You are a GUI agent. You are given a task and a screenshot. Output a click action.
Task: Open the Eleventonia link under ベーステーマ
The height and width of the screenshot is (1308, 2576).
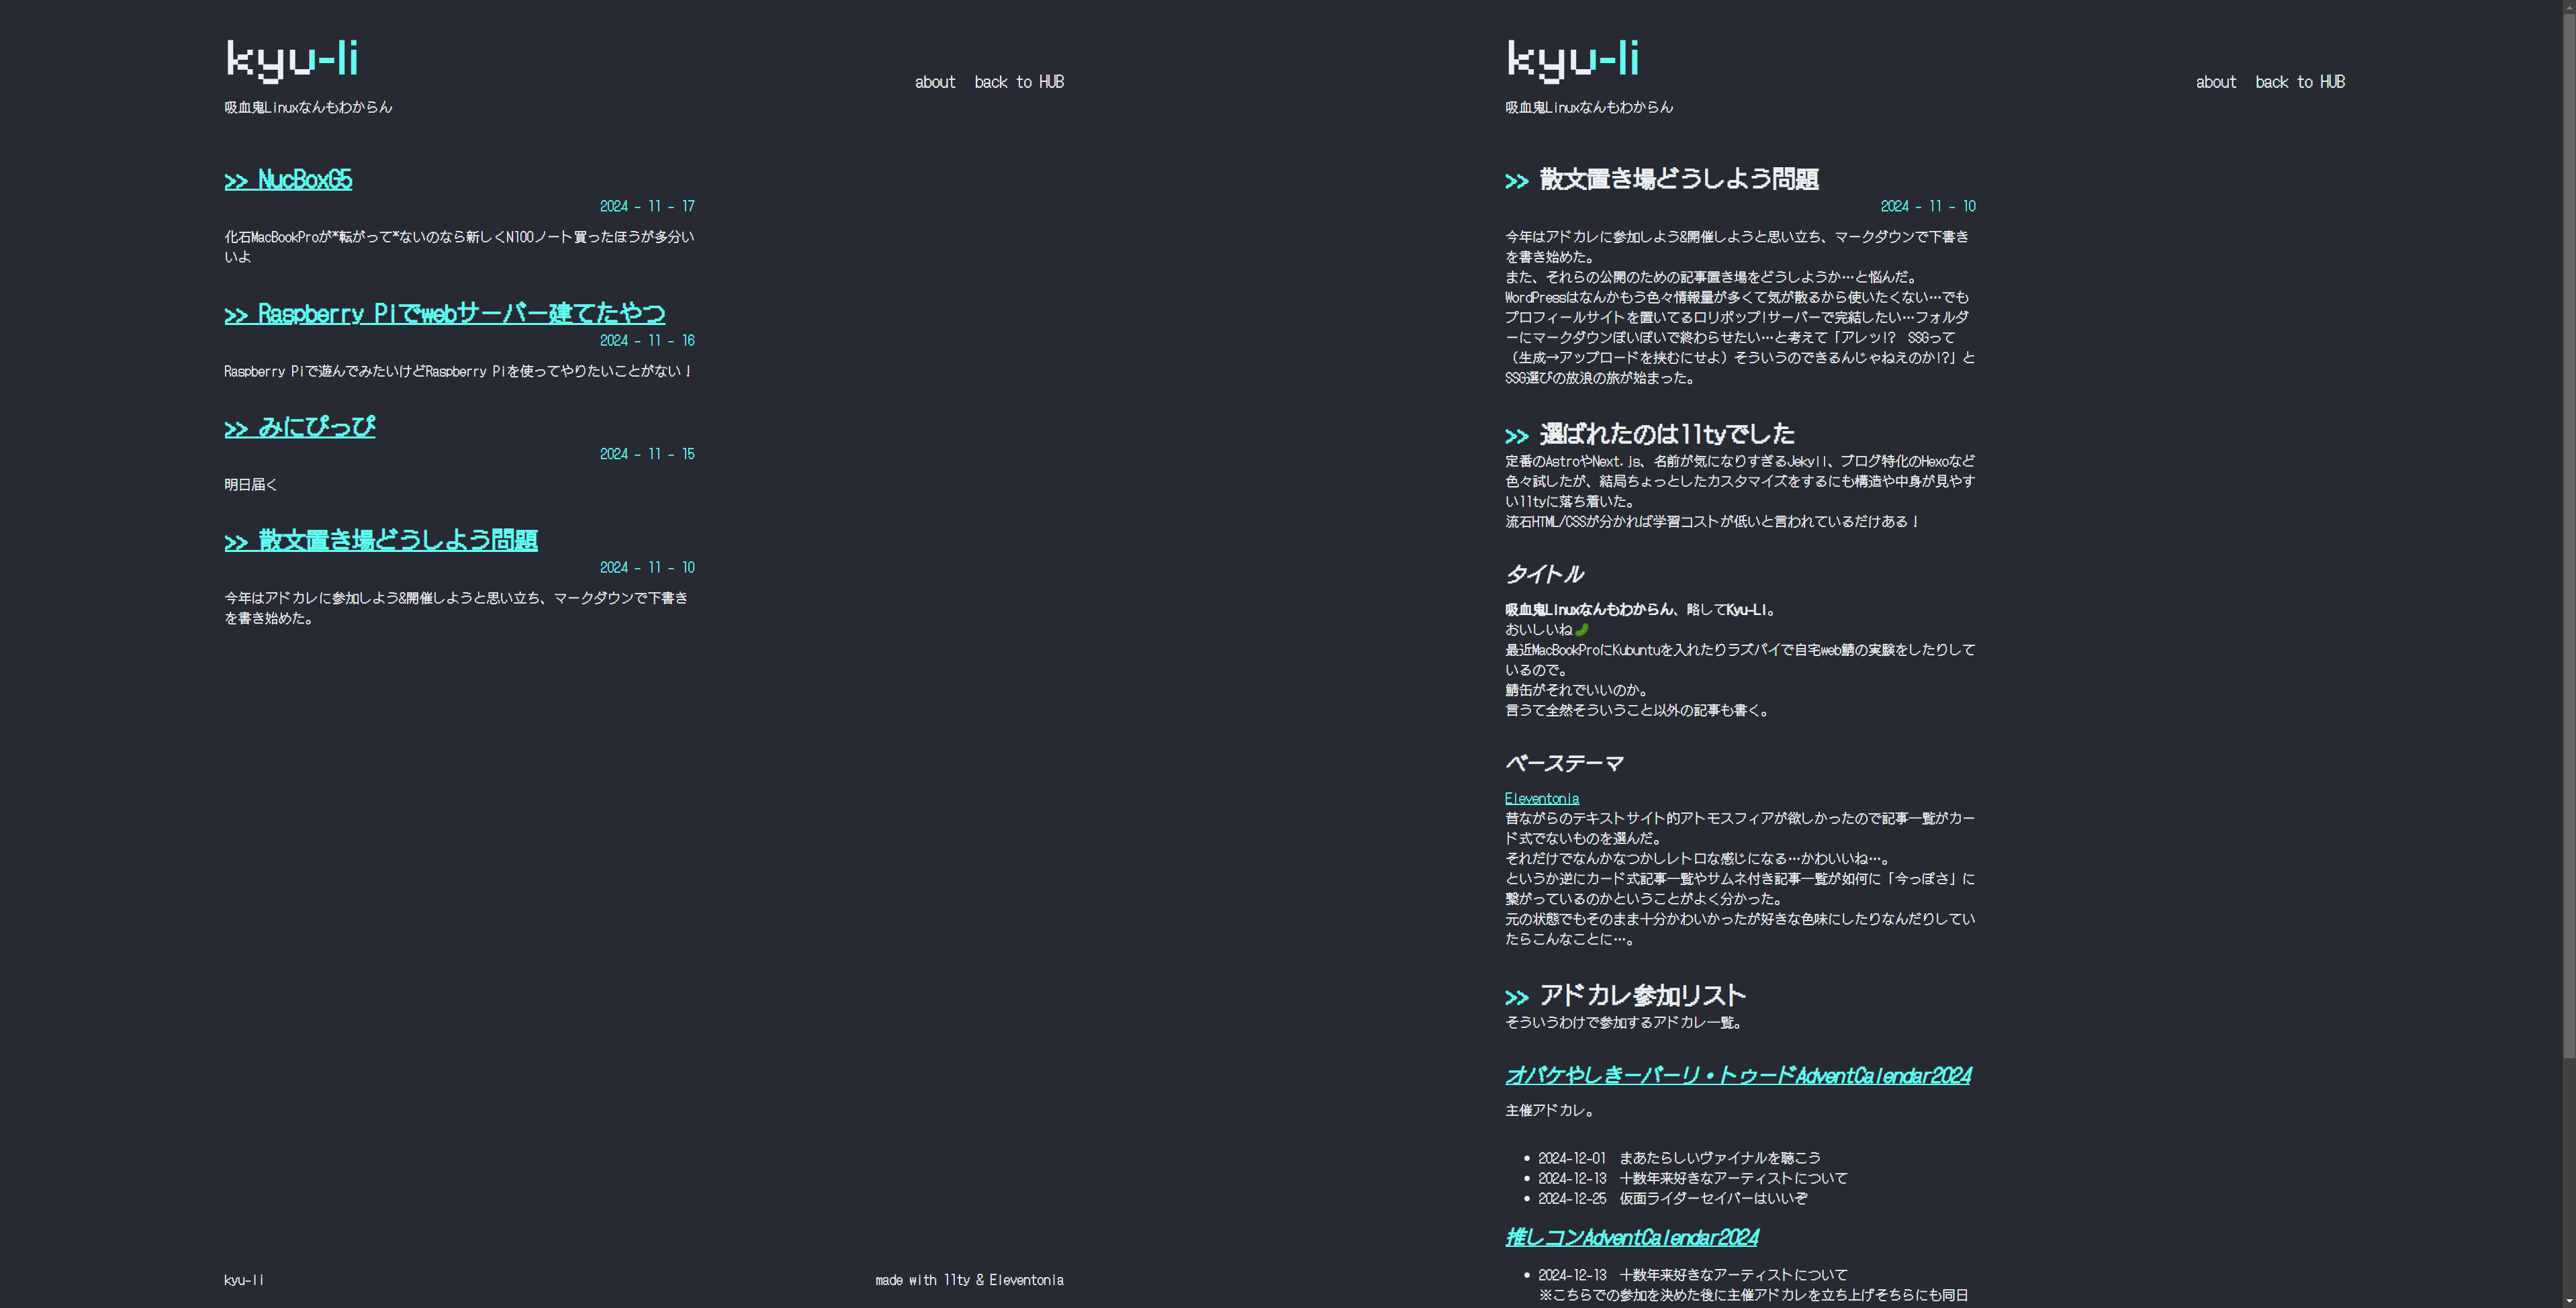(x=1542, y=798)
